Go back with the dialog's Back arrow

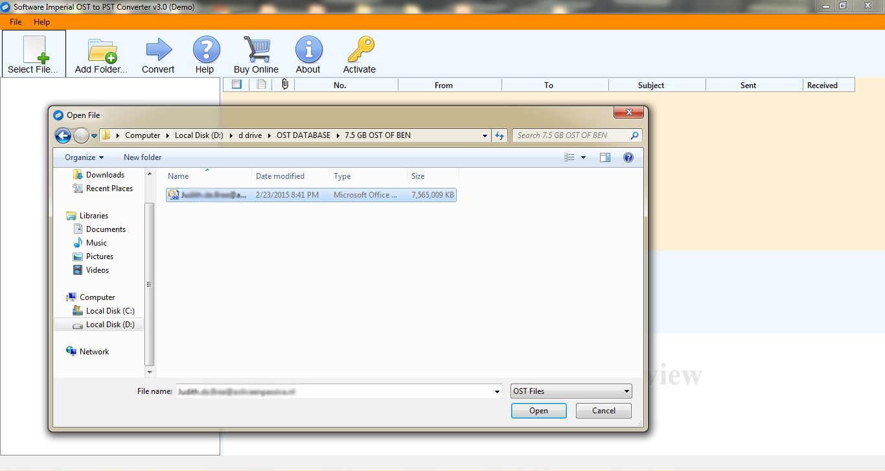(x=63, y=135)
